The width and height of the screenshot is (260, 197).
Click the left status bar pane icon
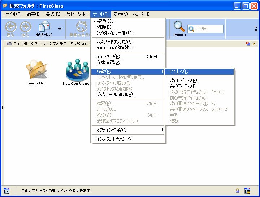tap(6, 191)
